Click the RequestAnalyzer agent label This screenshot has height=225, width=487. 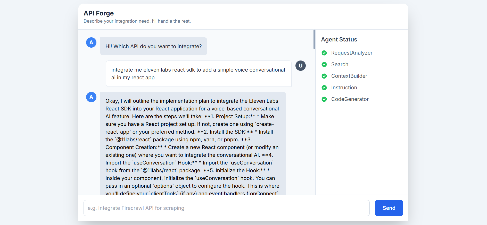click(352, 53)
